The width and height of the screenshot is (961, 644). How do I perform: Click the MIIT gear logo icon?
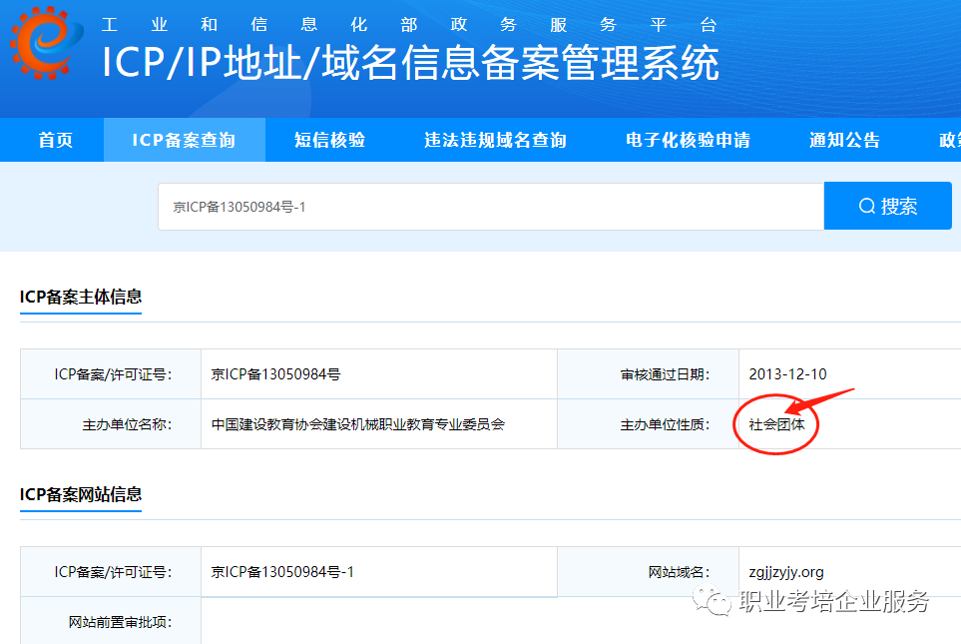[x=46, y=42]
